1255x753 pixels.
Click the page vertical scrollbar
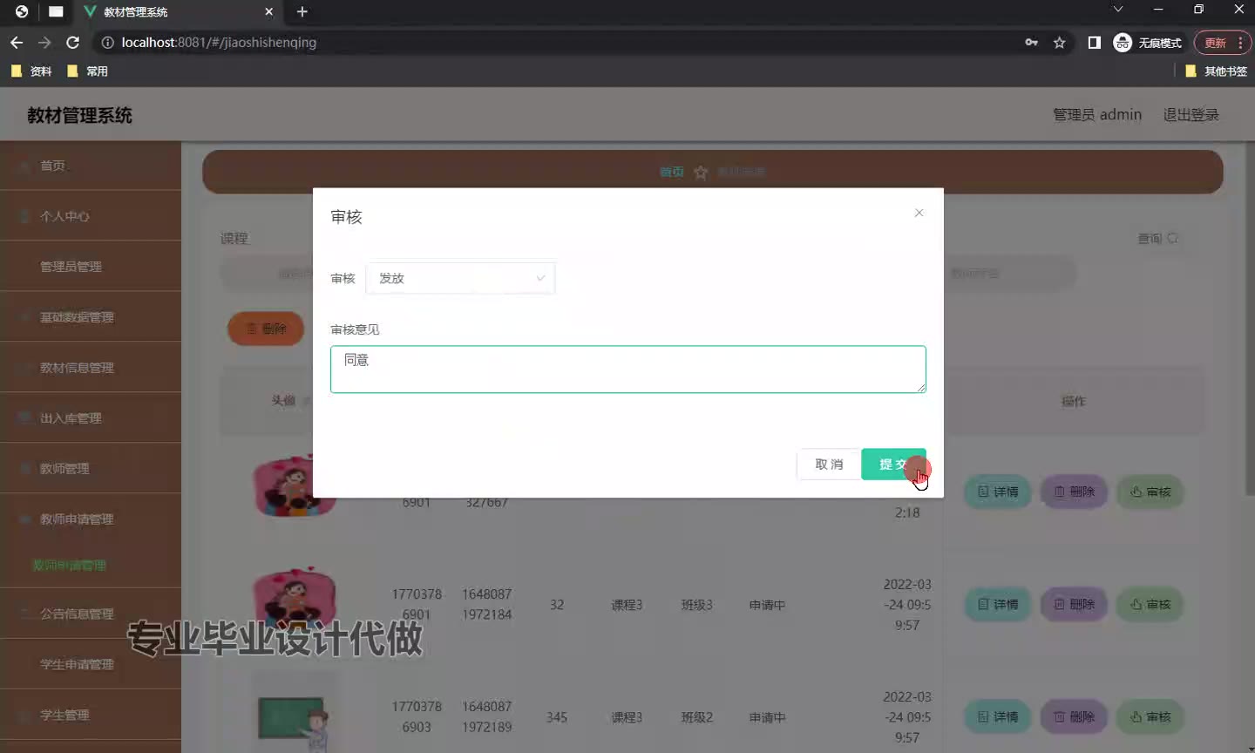click(1250, 318)
